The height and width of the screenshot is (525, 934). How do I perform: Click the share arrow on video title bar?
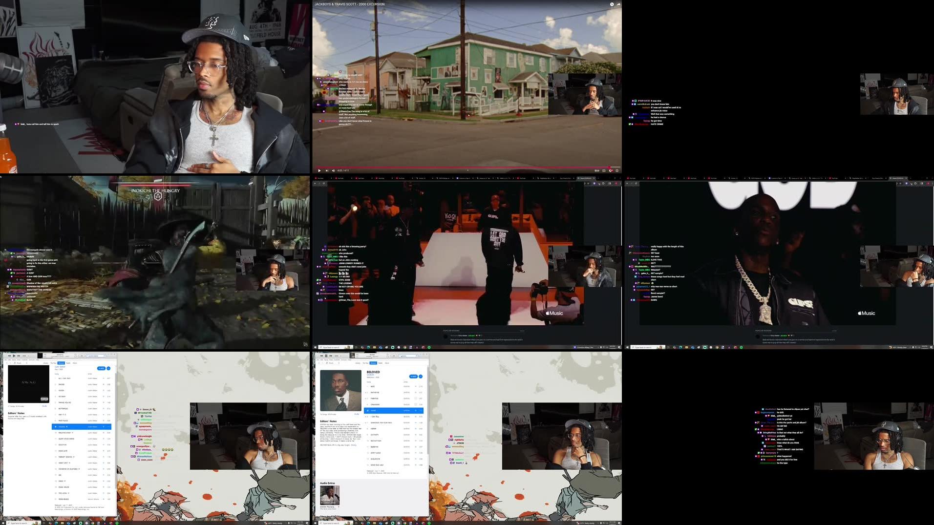point(618,4)
